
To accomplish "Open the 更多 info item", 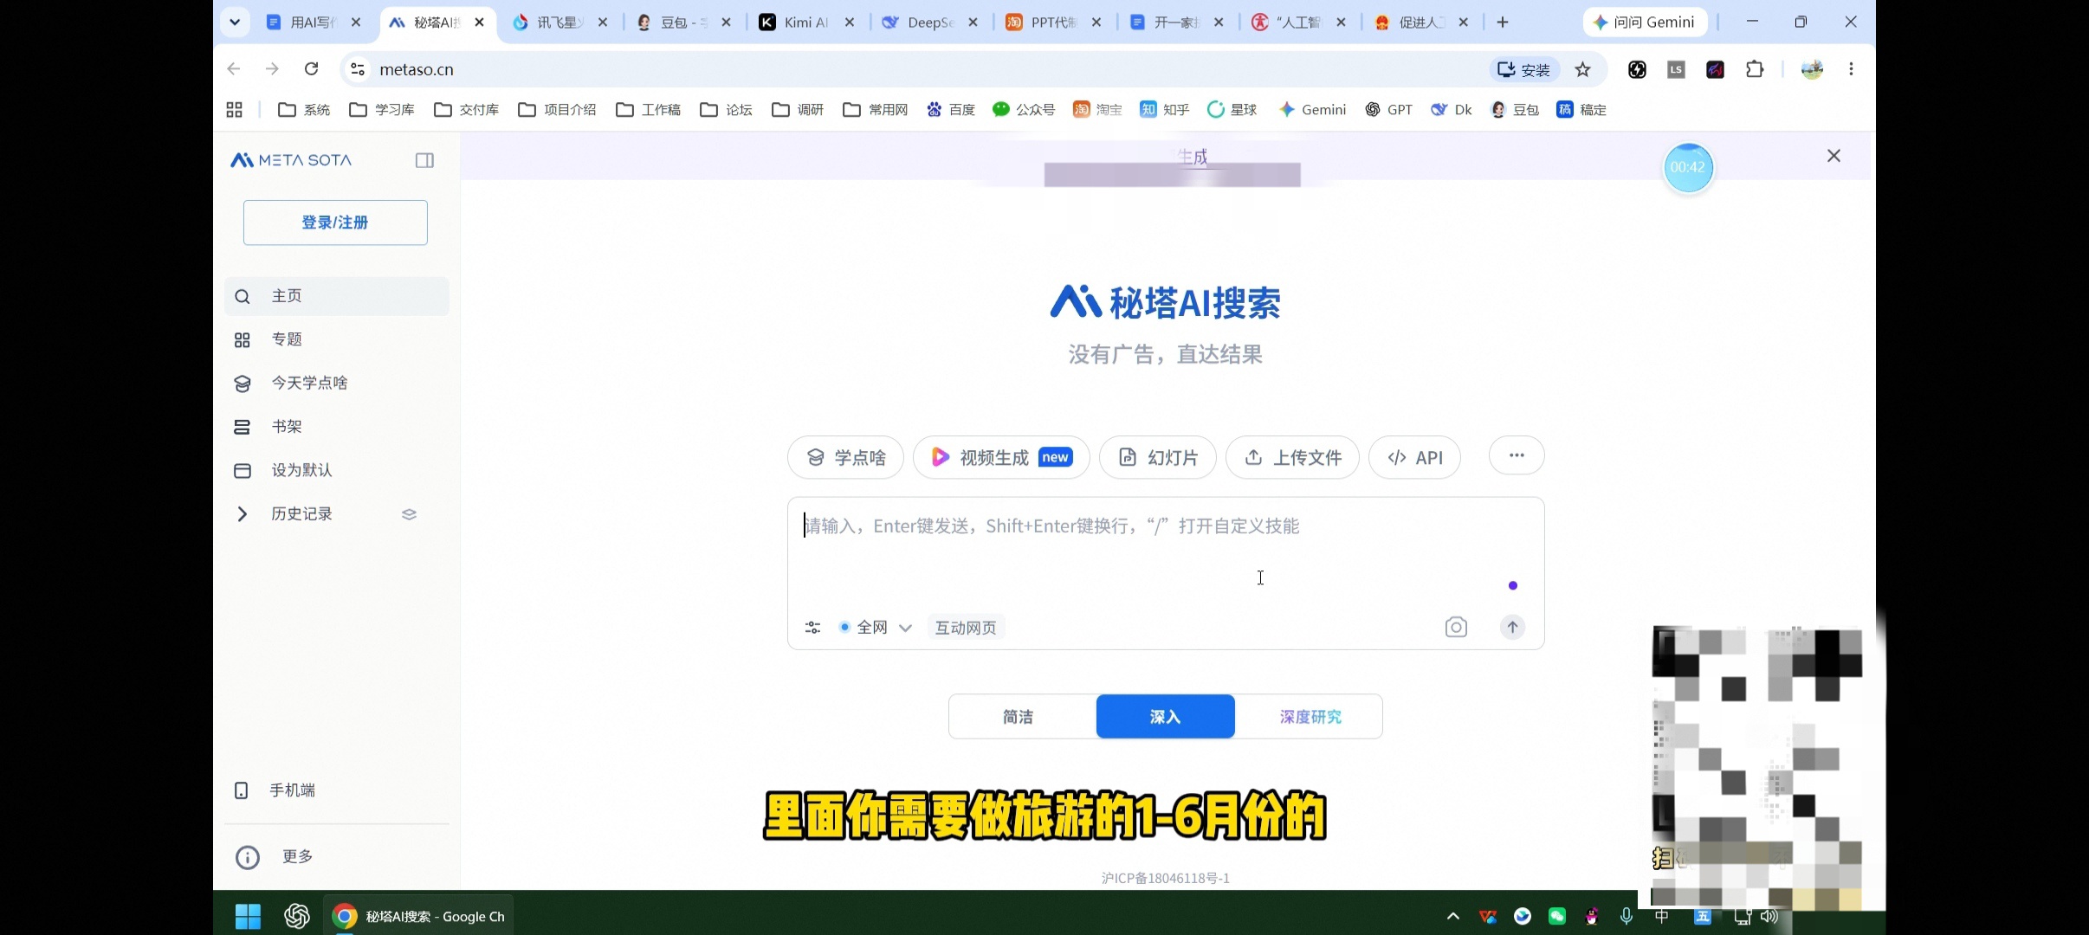I will tap(337, 856).
